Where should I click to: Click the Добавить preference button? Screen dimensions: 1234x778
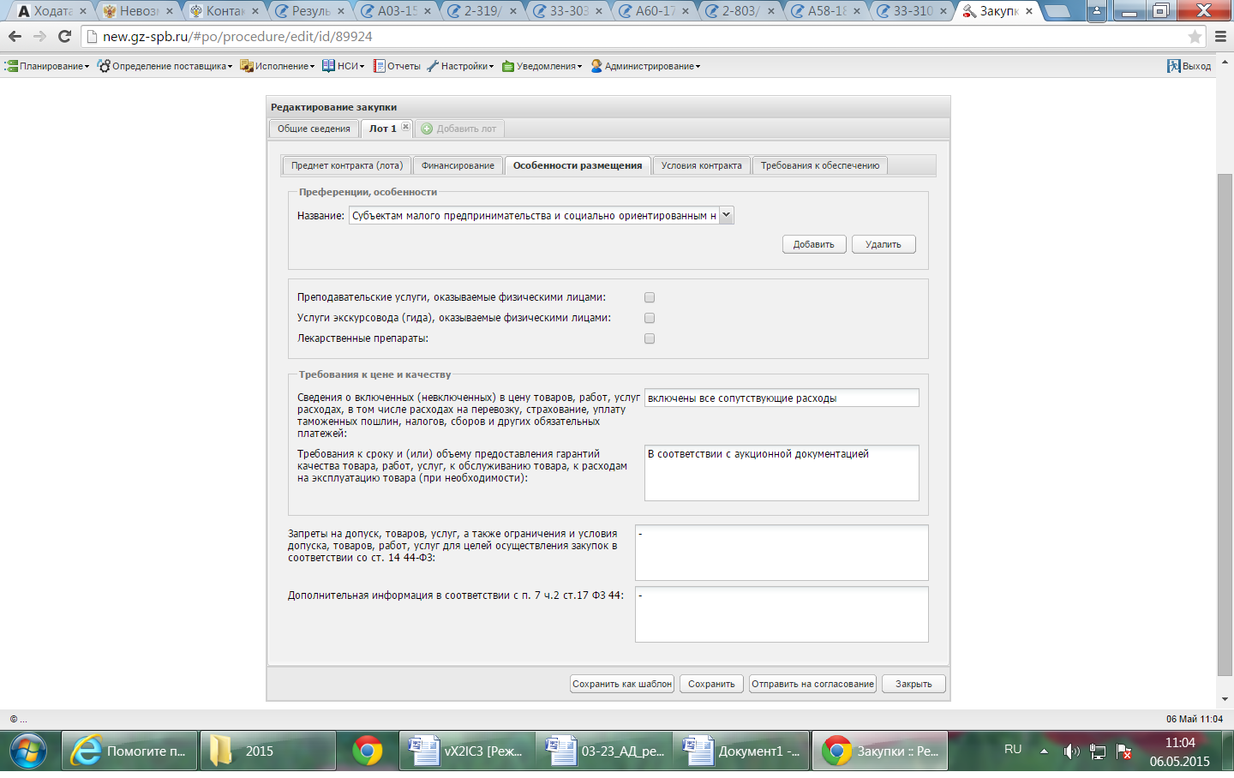pos(814,244)
